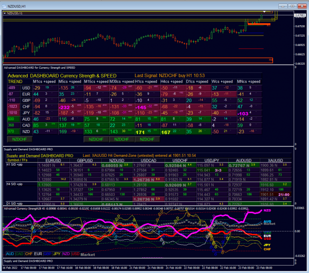Click the 115.041 cell under USDJPY
This screenshot has height=273, width=309.
(x=212, y=170)
